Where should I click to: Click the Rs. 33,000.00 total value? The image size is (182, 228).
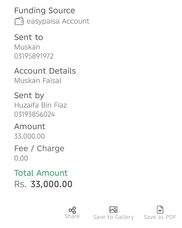coord(43,184)
